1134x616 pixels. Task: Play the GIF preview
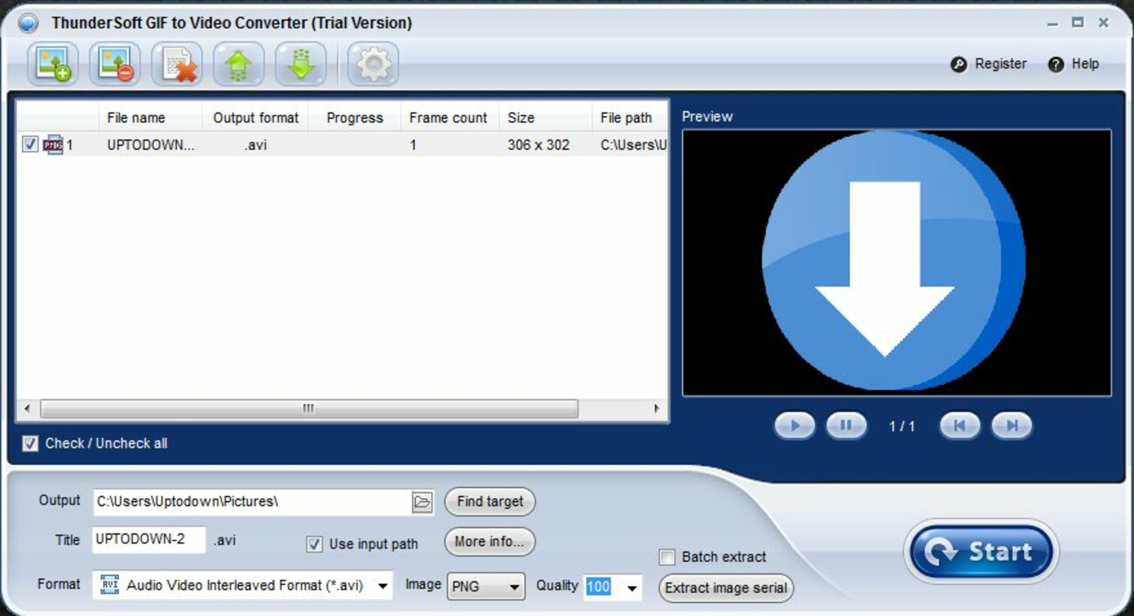[794, 425]
